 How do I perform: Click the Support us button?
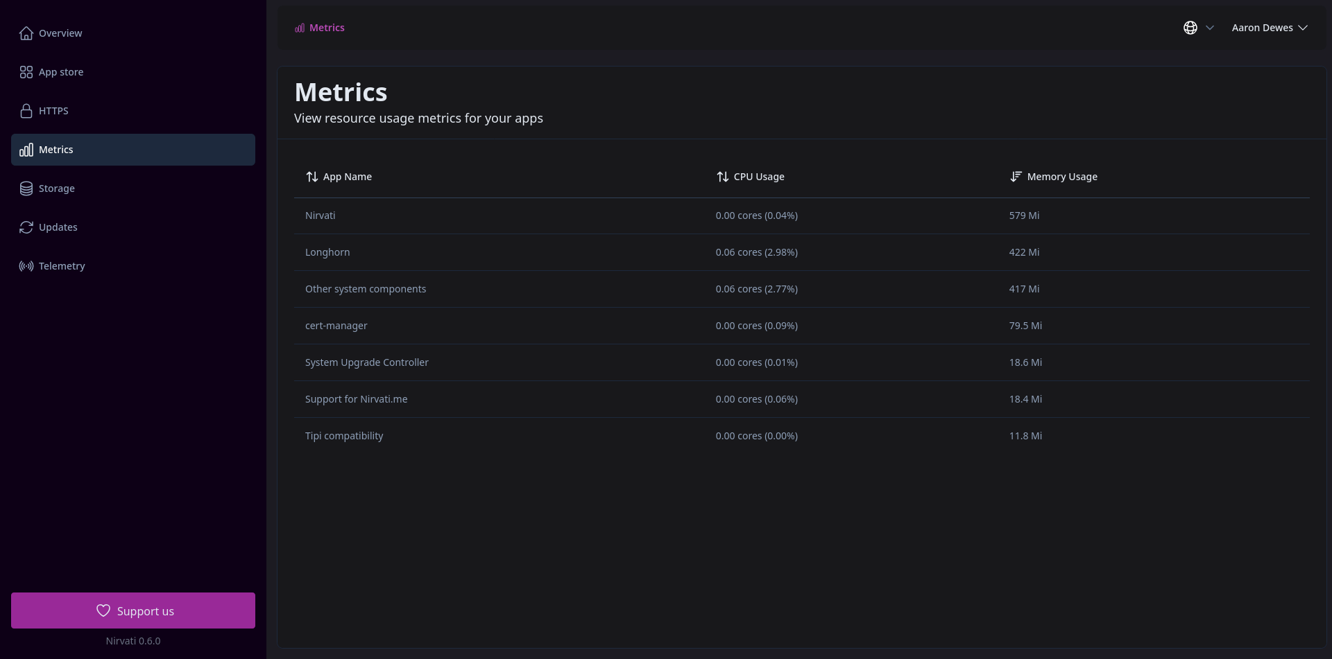[133, 610]
